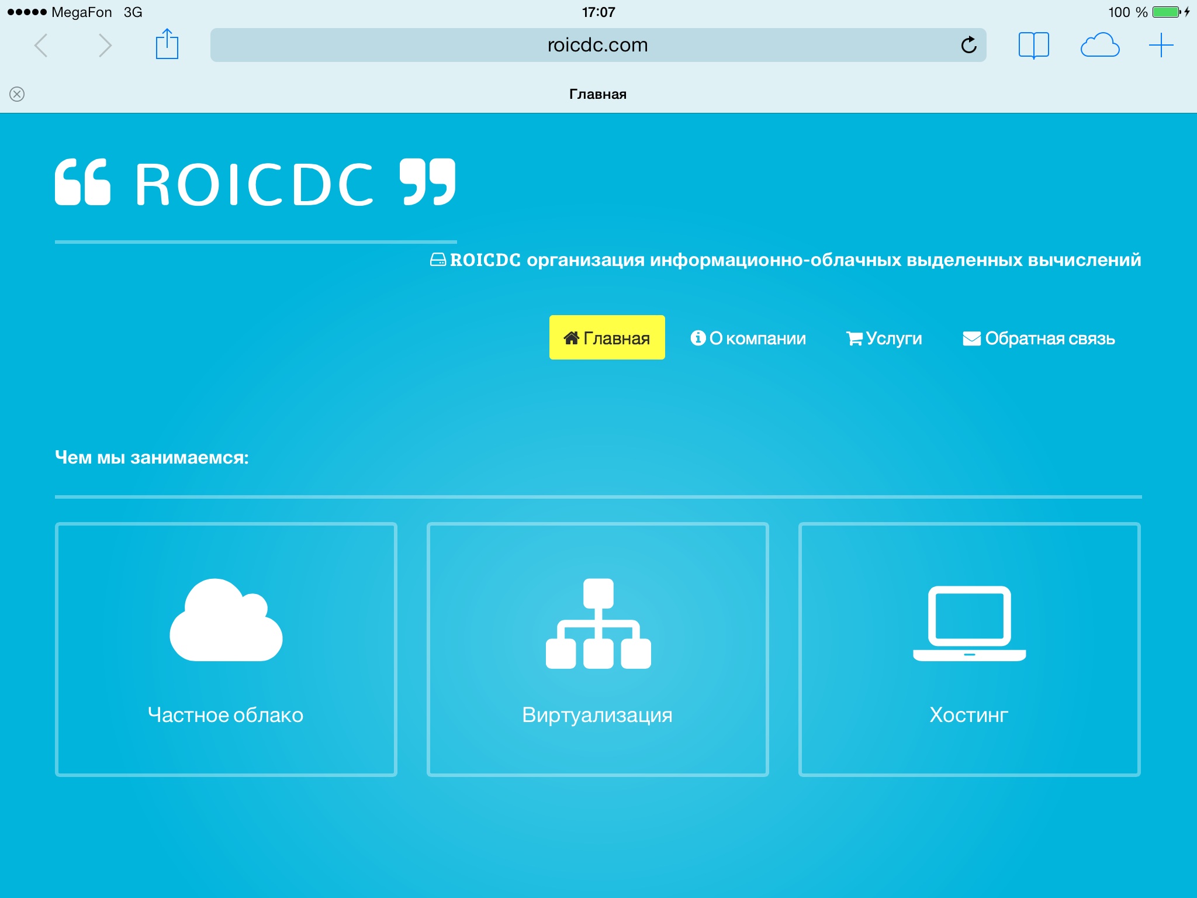
Task: Tap the 17:07 clock in status bar
Action: pos(598,12)
